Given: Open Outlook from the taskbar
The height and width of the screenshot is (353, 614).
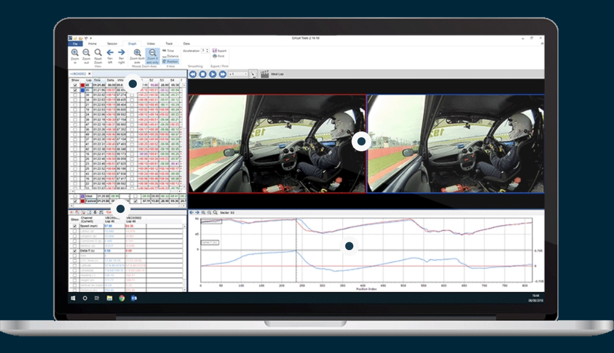Looking at the screenshot, I should click(x=134, y=298).
